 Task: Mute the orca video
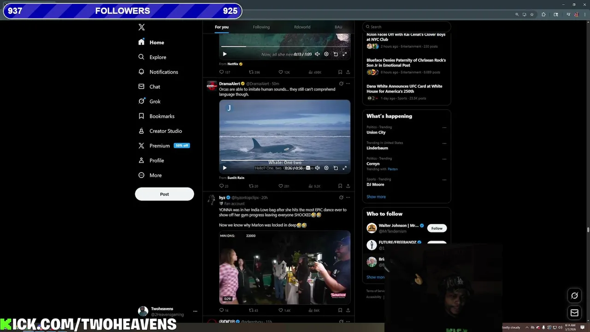click(317, 168)
